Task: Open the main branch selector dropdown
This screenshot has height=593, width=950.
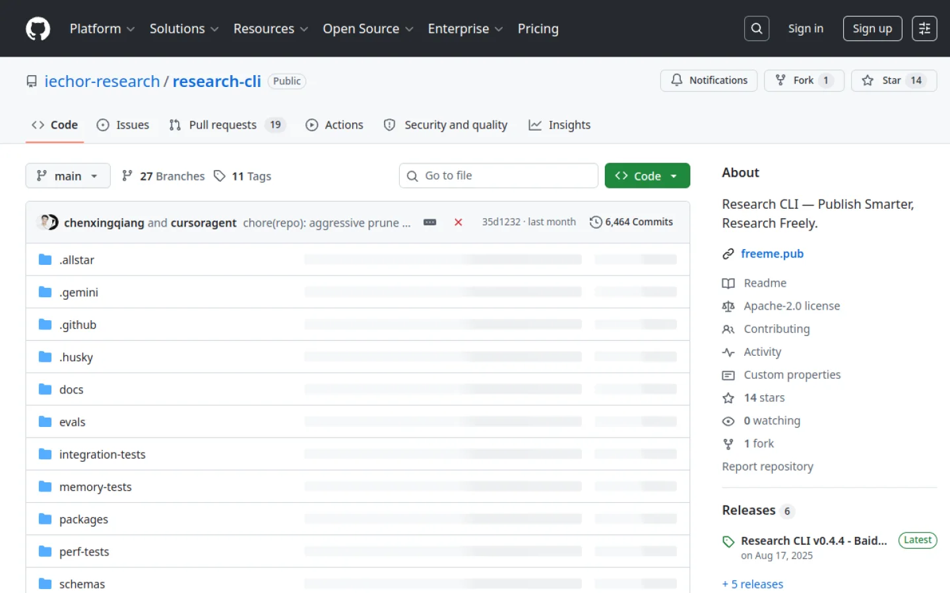Action: click(x=68, y=176)
